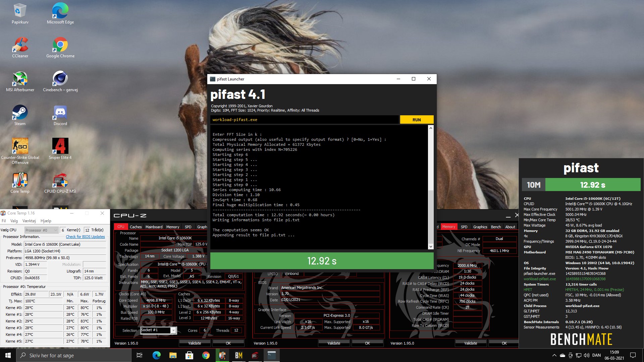
Task: Click Validate in the right CPU-Z window
Action: click(471, 343)
